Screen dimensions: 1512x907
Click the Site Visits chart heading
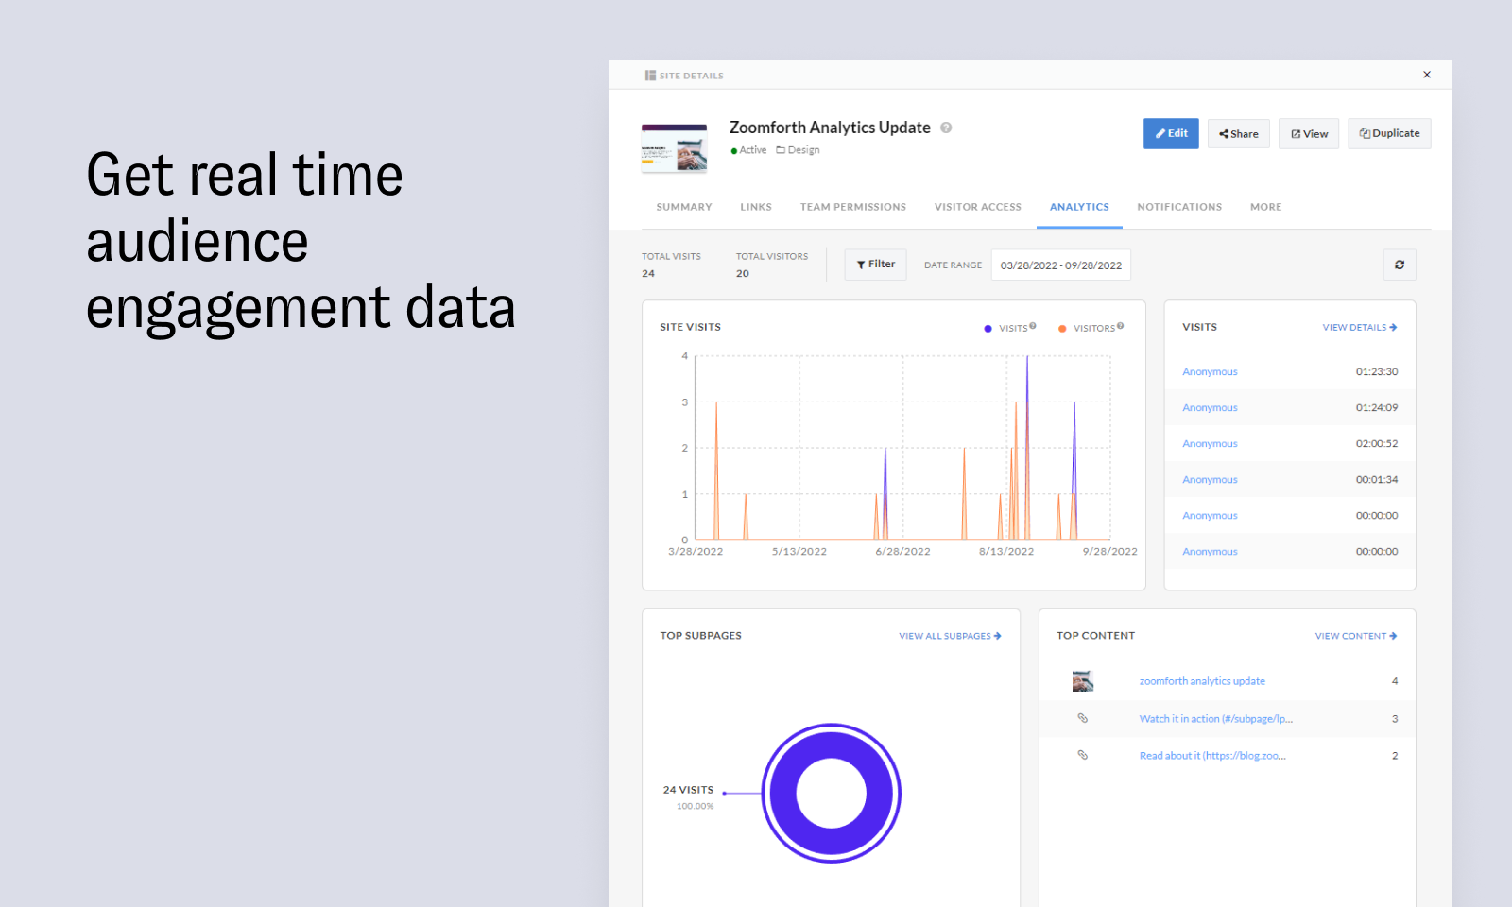click(690, 327)
